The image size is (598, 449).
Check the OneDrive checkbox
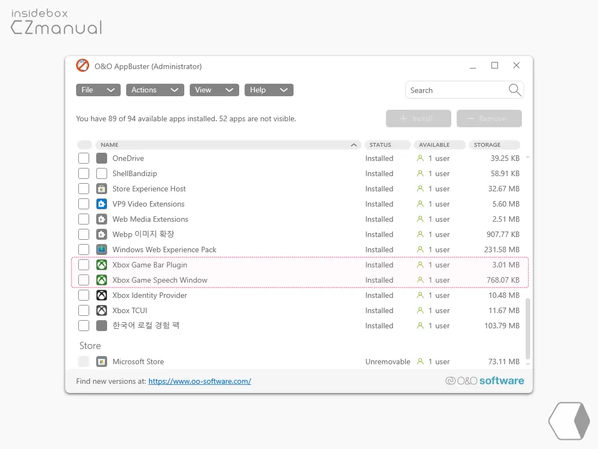84,158
